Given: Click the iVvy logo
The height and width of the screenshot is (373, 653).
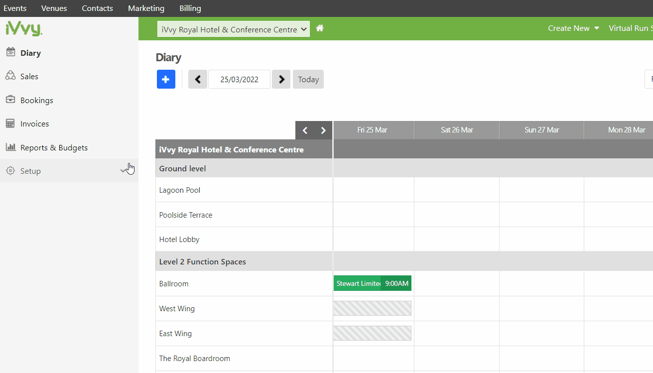Looking at the screenshot, I should pyautogui.click(x=24, y=29).
